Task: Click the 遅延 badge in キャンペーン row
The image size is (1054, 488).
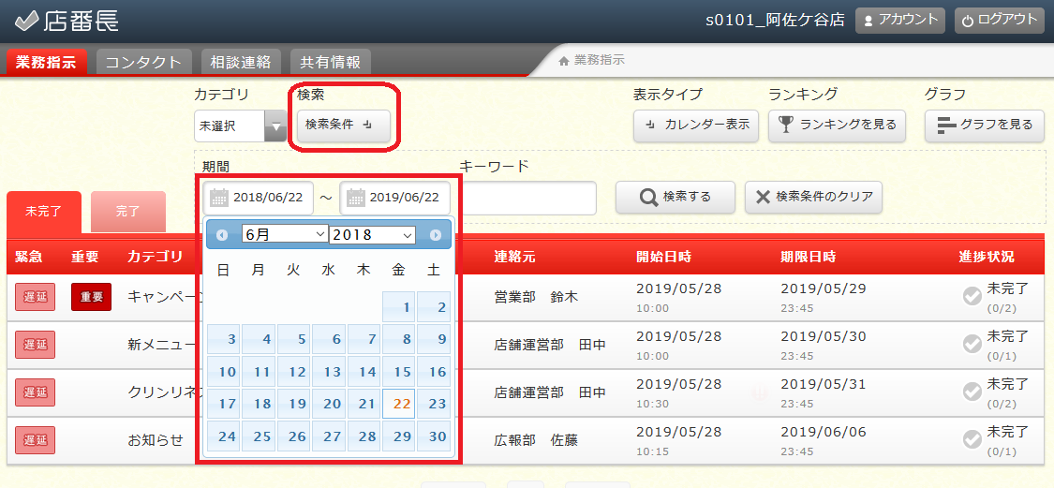Action: pos(35,297)
